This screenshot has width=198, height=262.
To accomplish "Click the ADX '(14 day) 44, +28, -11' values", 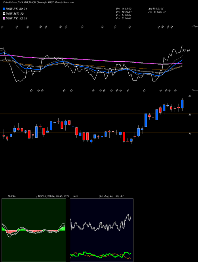I will [x=111, y=196].
